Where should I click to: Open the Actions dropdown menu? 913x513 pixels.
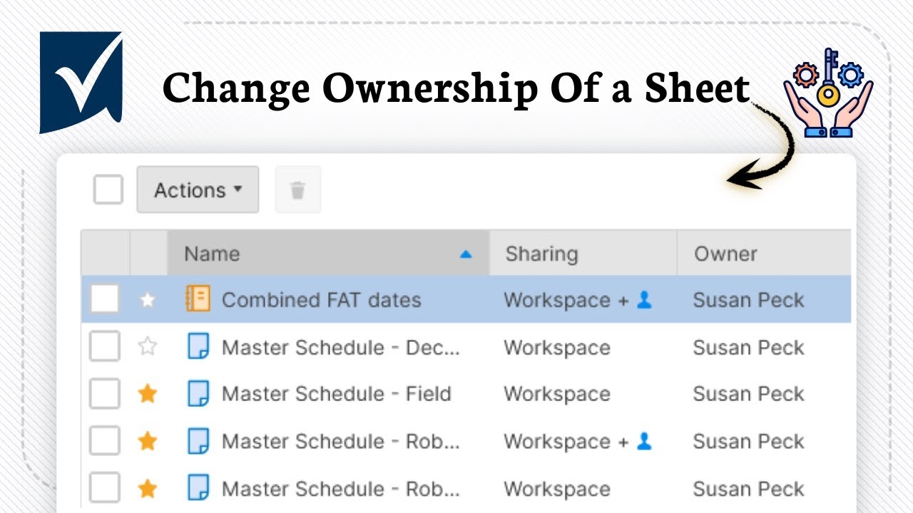(198, 190)
